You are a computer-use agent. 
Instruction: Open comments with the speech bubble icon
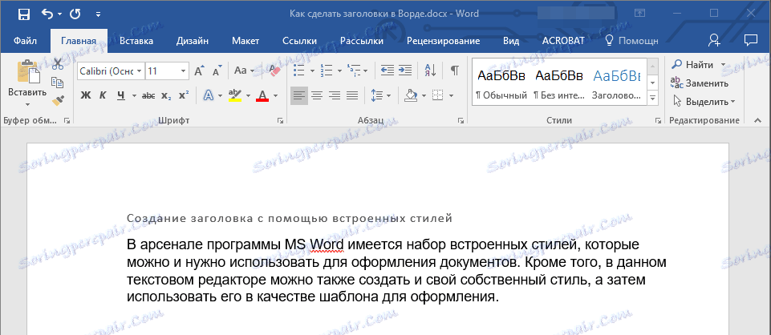[750, 40]
